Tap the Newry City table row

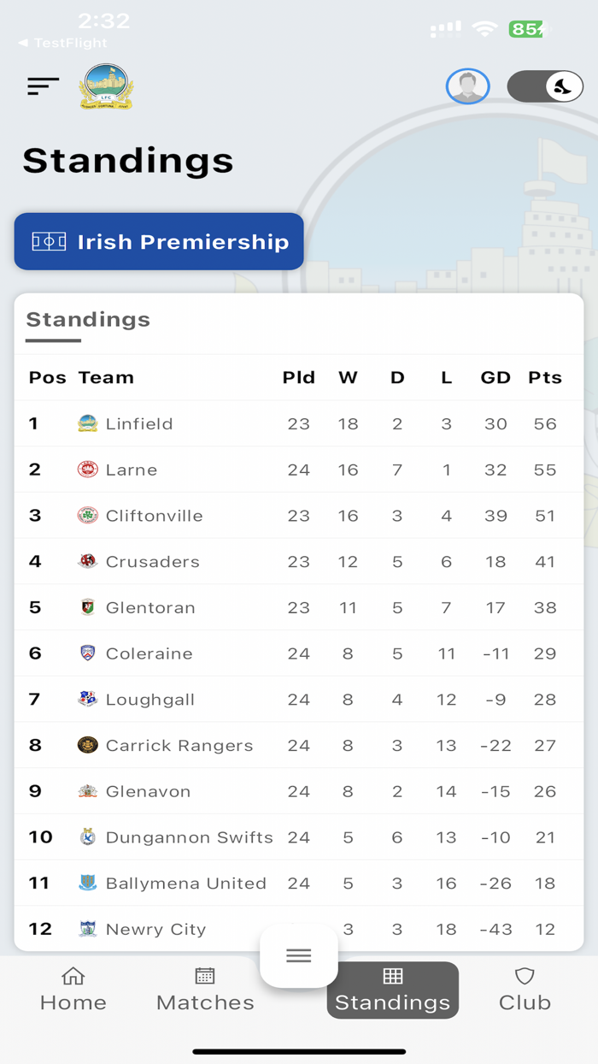click(x=299, y=929)
